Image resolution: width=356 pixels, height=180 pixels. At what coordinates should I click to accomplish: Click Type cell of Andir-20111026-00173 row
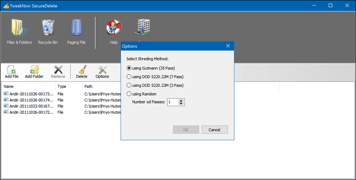(61, 94)
